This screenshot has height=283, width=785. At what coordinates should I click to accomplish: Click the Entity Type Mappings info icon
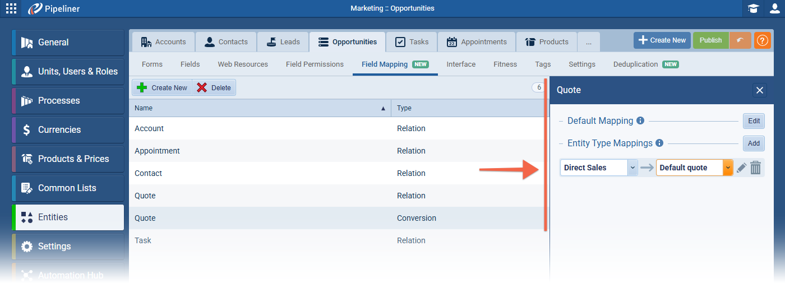coord(659,143)
